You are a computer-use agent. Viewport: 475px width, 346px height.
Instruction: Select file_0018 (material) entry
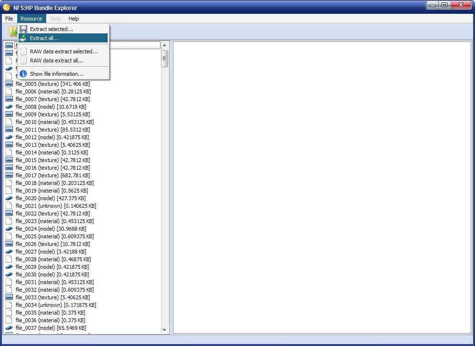54,183
